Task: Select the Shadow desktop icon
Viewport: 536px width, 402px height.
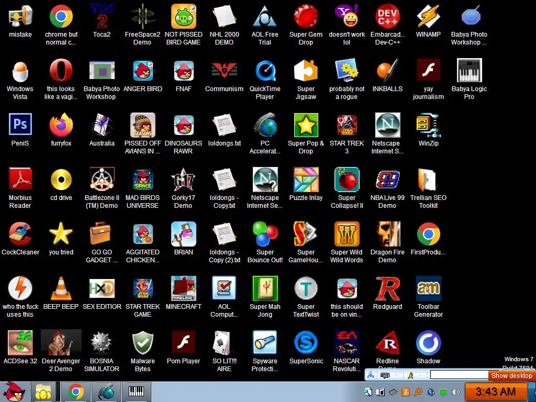Action: click(x=428, y=342)
